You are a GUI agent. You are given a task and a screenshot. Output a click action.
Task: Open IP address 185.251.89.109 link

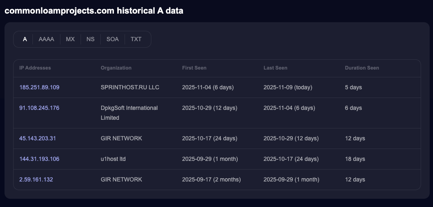(x=39, y=87)
